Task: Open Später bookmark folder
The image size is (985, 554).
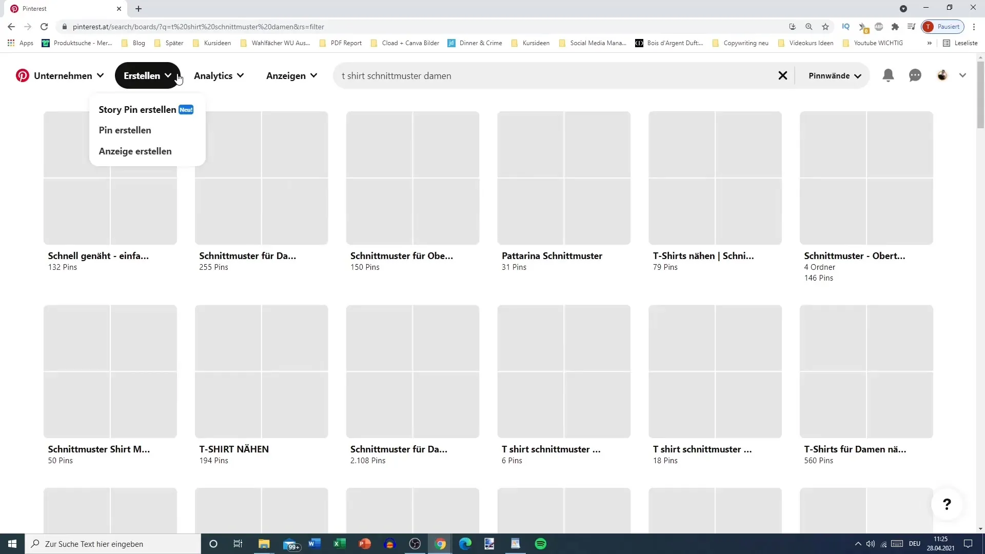Action: [x=169, y=43]
